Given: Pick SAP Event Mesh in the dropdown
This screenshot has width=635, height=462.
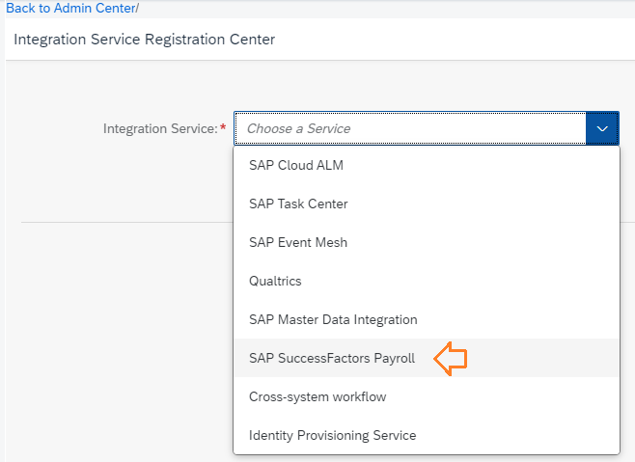Looking at the screenshot, I should point(427,242).
